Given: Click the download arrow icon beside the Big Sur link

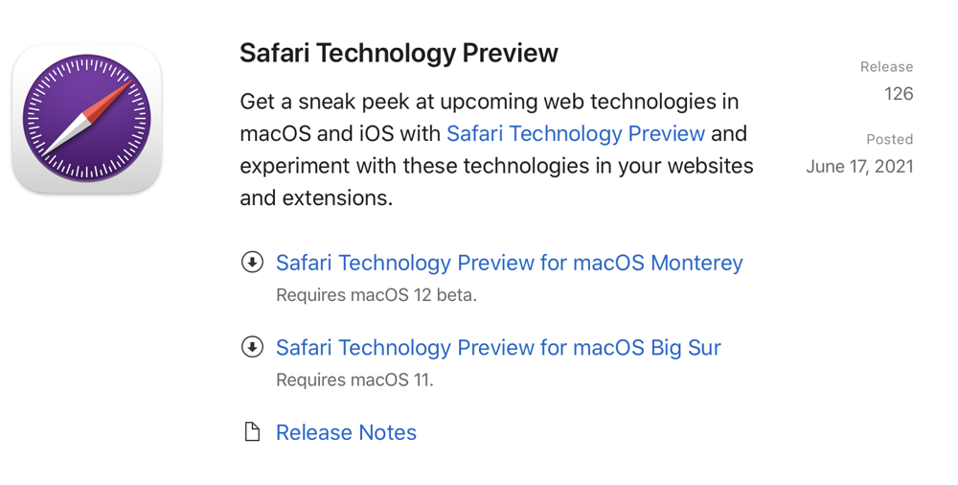Looking at the screenshot, I should click(252, 347).
